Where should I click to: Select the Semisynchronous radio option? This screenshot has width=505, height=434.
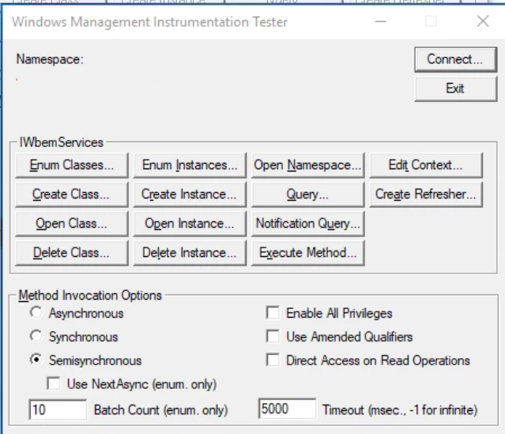pos(36,360)
